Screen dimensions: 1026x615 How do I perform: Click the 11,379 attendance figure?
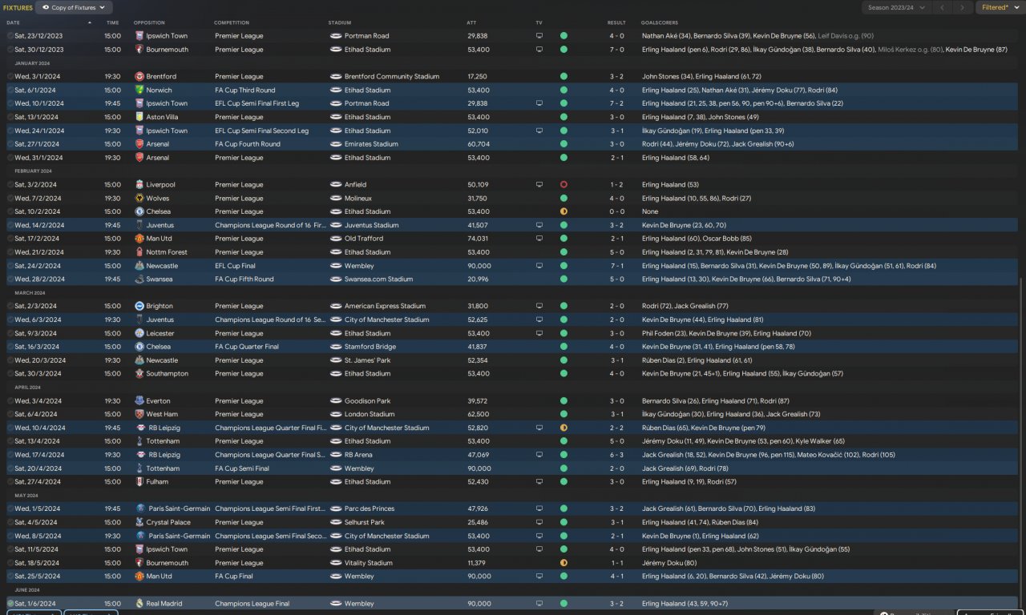coord(478,563)
